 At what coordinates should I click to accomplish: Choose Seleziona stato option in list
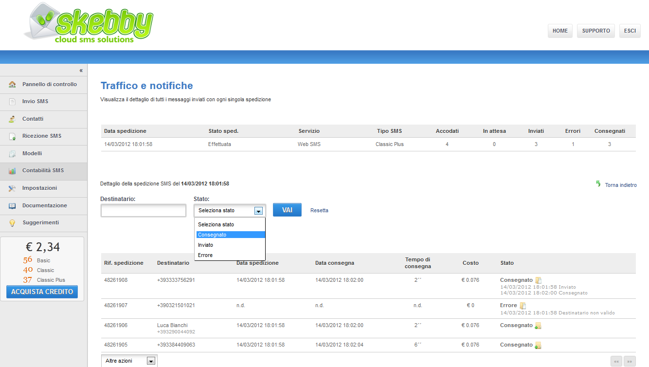pos(231,224)
